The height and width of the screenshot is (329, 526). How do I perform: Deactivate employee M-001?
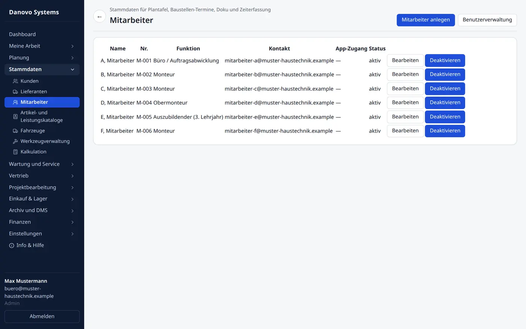click(445, 61)
